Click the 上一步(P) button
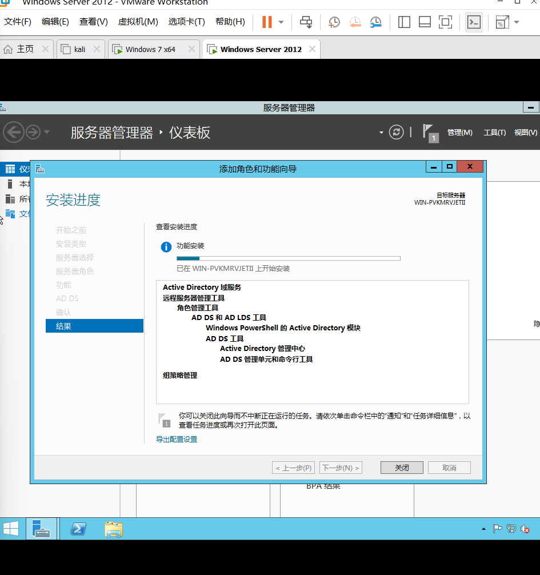 [293, 468]
